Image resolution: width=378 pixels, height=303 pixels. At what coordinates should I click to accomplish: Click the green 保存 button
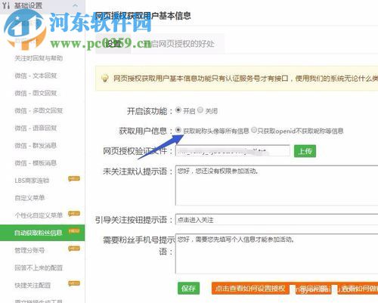[188, 289]
